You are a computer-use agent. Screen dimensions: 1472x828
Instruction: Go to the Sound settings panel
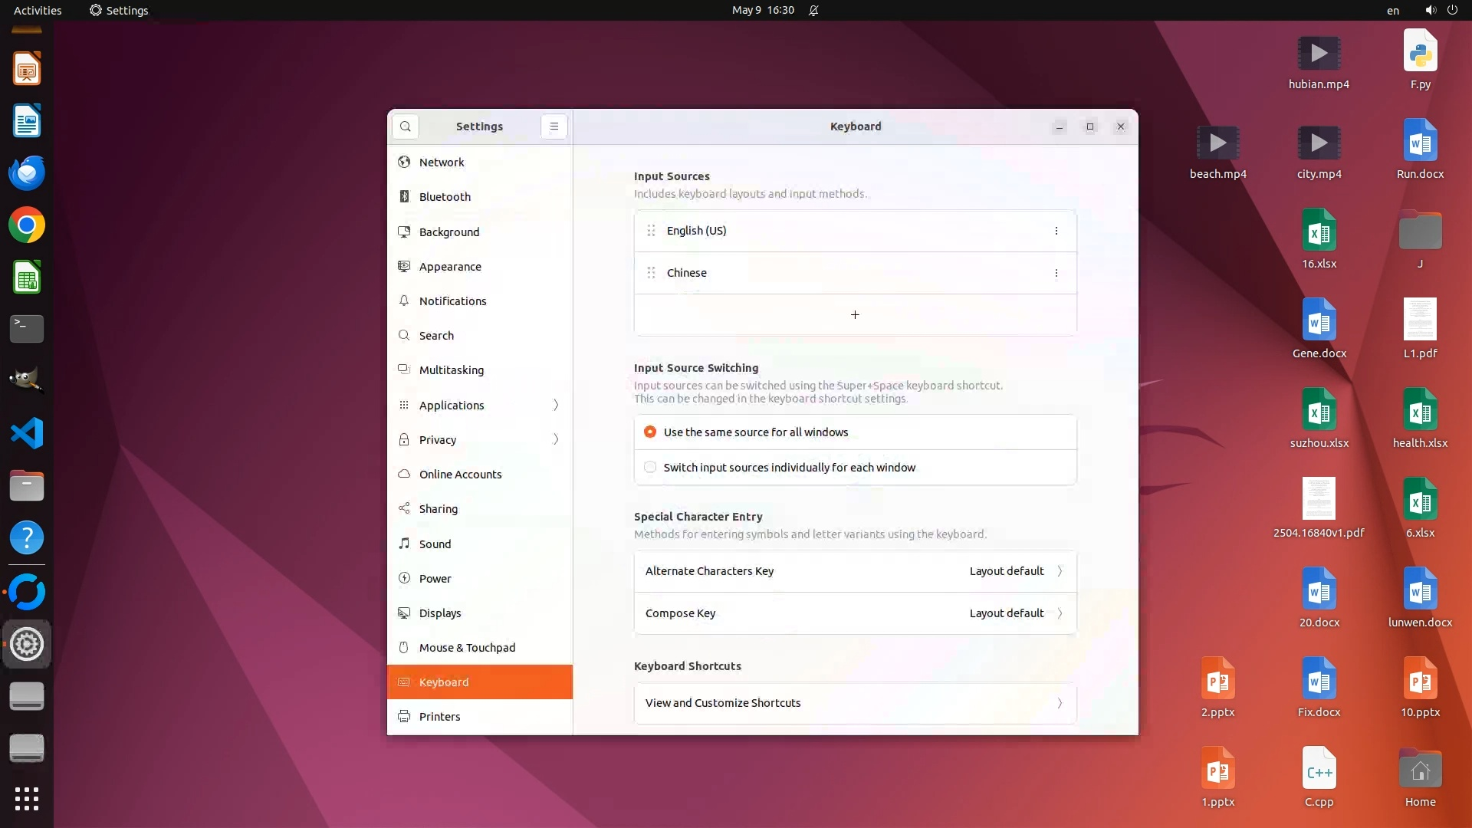pos(435,544)
